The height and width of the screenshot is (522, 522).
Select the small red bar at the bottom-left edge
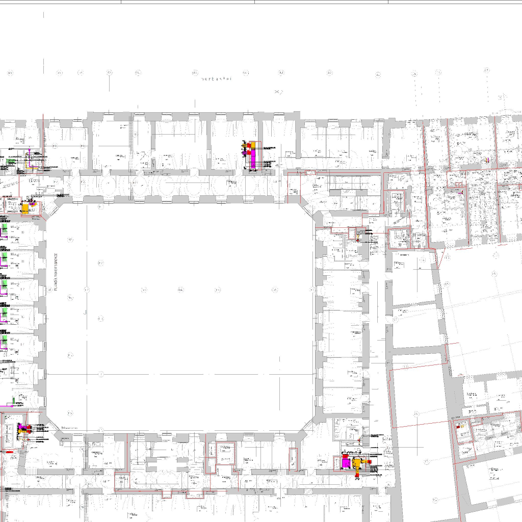click(9, 451)
